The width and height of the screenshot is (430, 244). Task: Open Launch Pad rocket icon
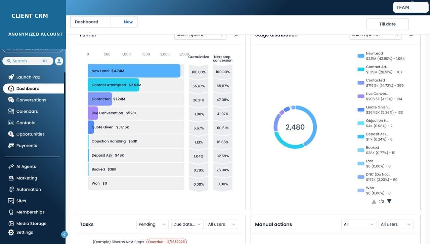pyautogui.click(x=11, y=77)
